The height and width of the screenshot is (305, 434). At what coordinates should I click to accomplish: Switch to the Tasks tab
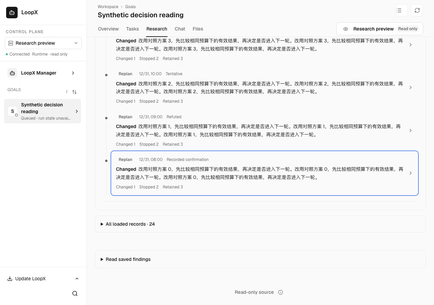point(133,29)
